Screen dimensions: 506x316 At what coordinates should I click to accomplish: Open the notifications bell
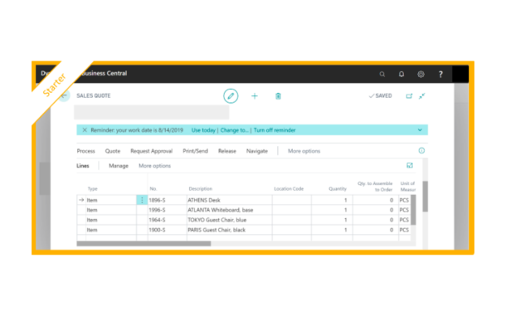(x=401, y=75)
